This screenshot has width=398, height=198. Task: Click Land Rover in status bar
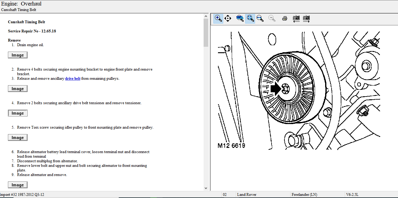click(x=247, y=195)
